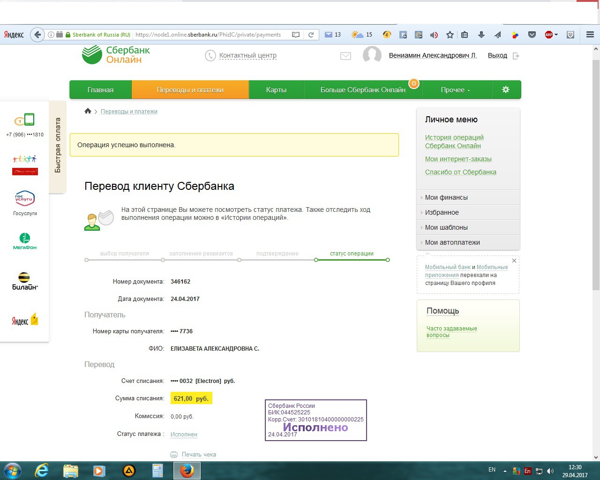This screenshot has width=600, height=480.
Task: Open Переводы и платежи tab
Action: tap(190, 90)
